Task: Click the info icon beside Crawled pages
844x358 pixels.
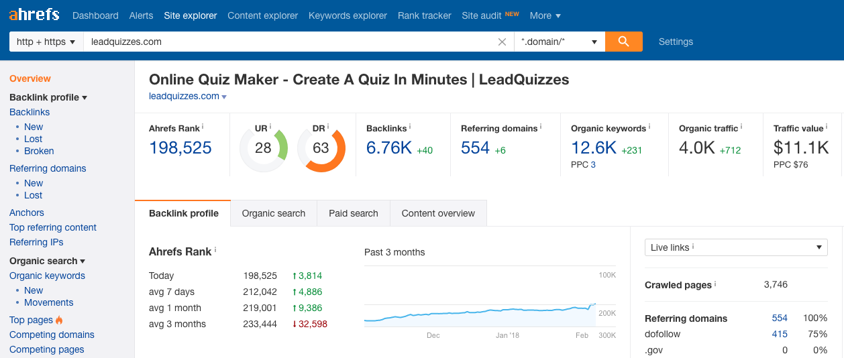Action: [x=715, y=284]
